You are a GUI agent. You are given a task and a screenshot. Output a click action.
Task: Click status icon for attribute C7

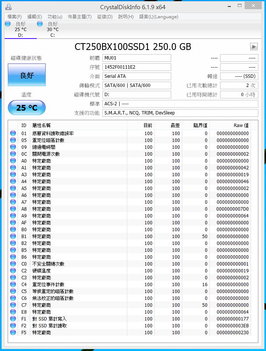(x=13, y=305)
